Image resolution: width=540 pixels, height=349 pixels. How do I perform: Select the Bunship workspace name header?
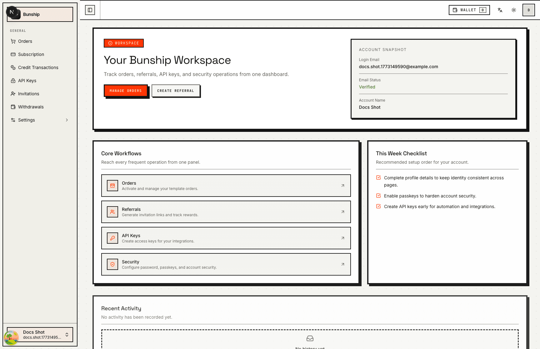[31, 14]
